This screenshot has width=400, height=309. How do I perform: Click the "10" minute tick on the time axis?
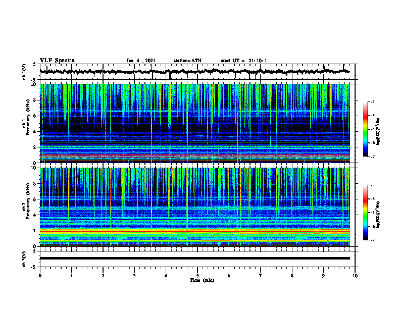(355, 276)
